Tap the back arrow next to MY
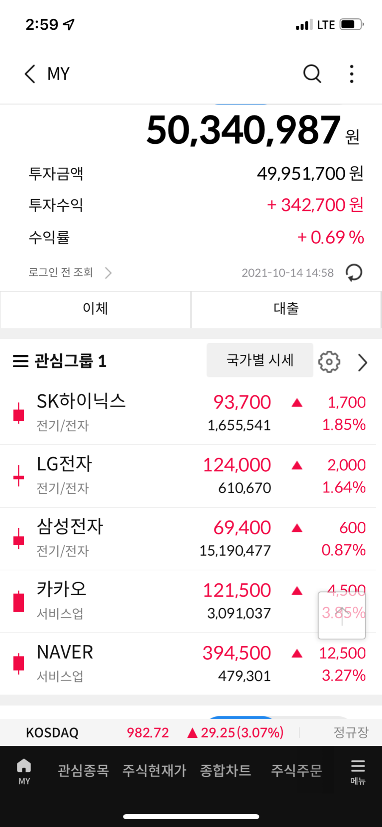Screen dimensions: 382x827 (x=30, y=74)
